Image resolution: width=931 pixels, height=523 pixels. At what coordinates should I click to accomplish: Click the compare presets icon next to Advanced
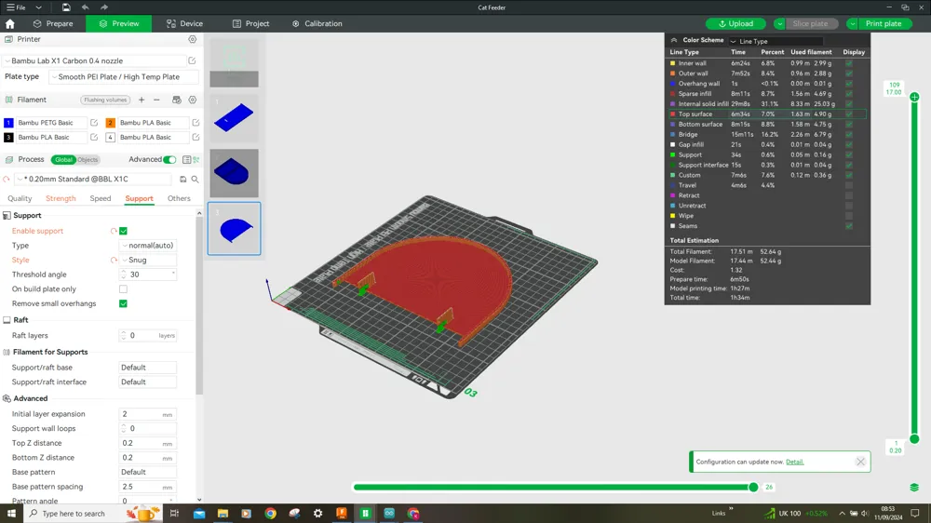click(196, 159)
